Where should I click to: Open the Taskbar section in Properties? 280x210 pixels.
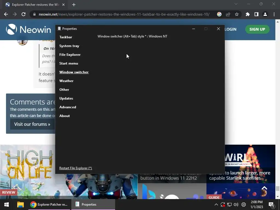coord(66,37)
